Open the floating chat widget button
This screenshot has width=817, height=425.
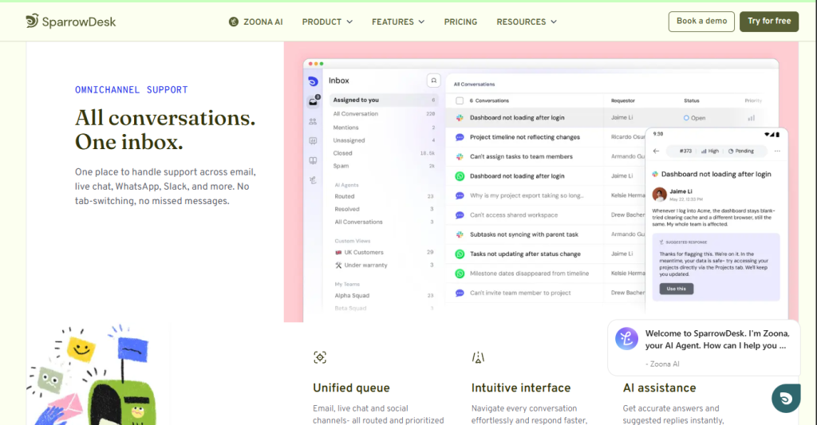[786, 399]
